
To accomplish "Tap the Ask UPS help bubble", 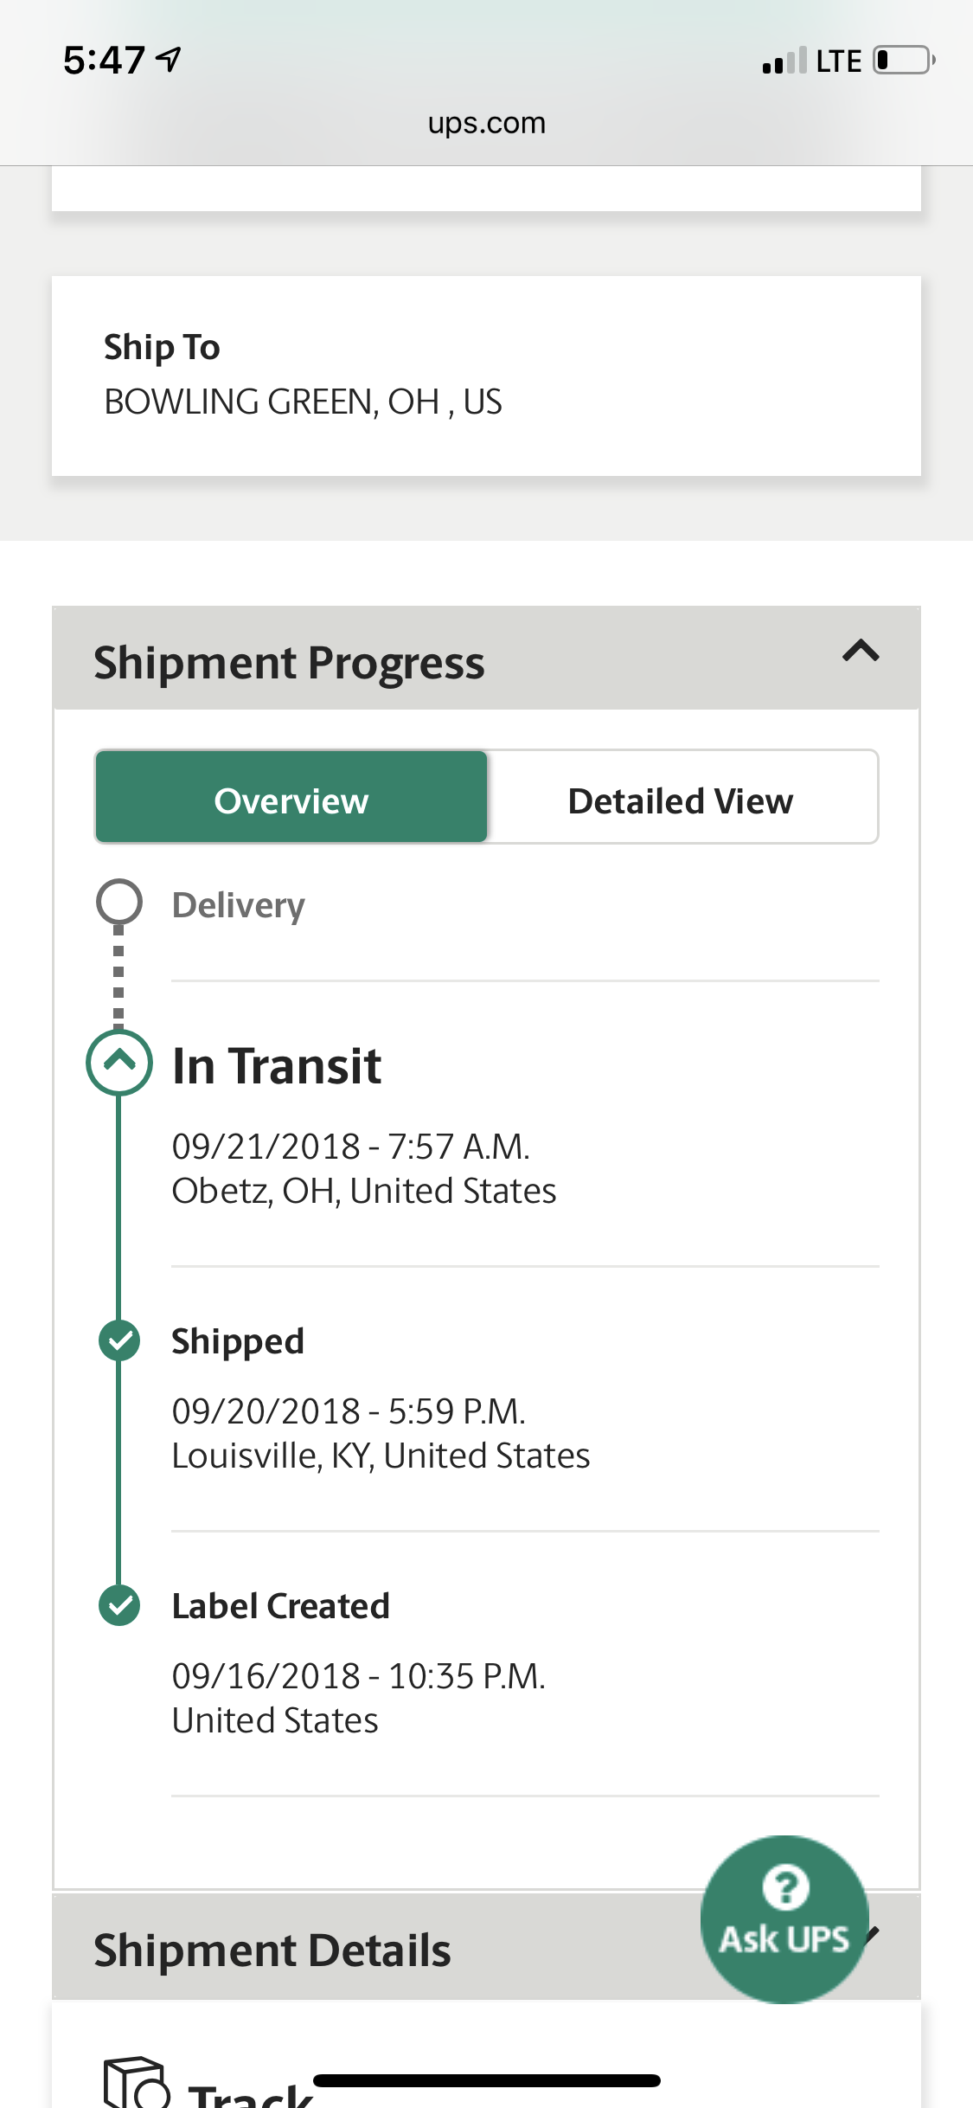I will coord(784,1918).
